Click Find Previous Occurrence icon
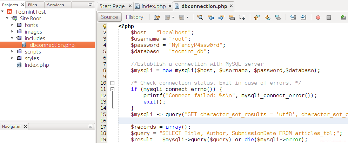The width and height of the screenshot is (348, 143). 210,17
